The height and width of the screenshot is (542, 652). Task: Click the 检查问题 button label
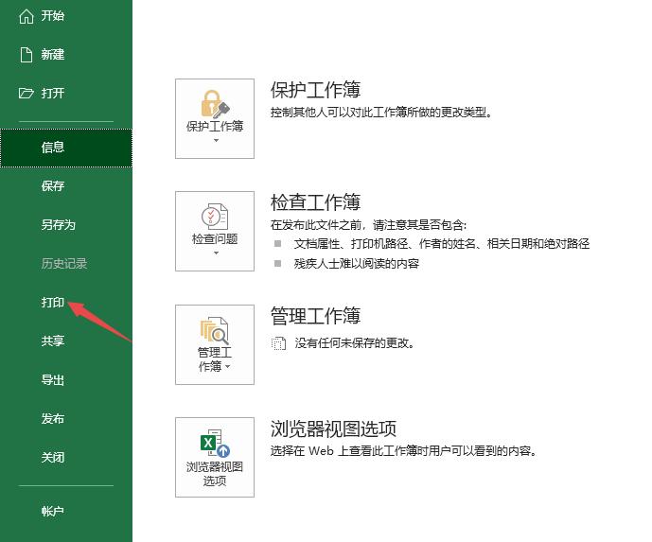tap(215, 239)
